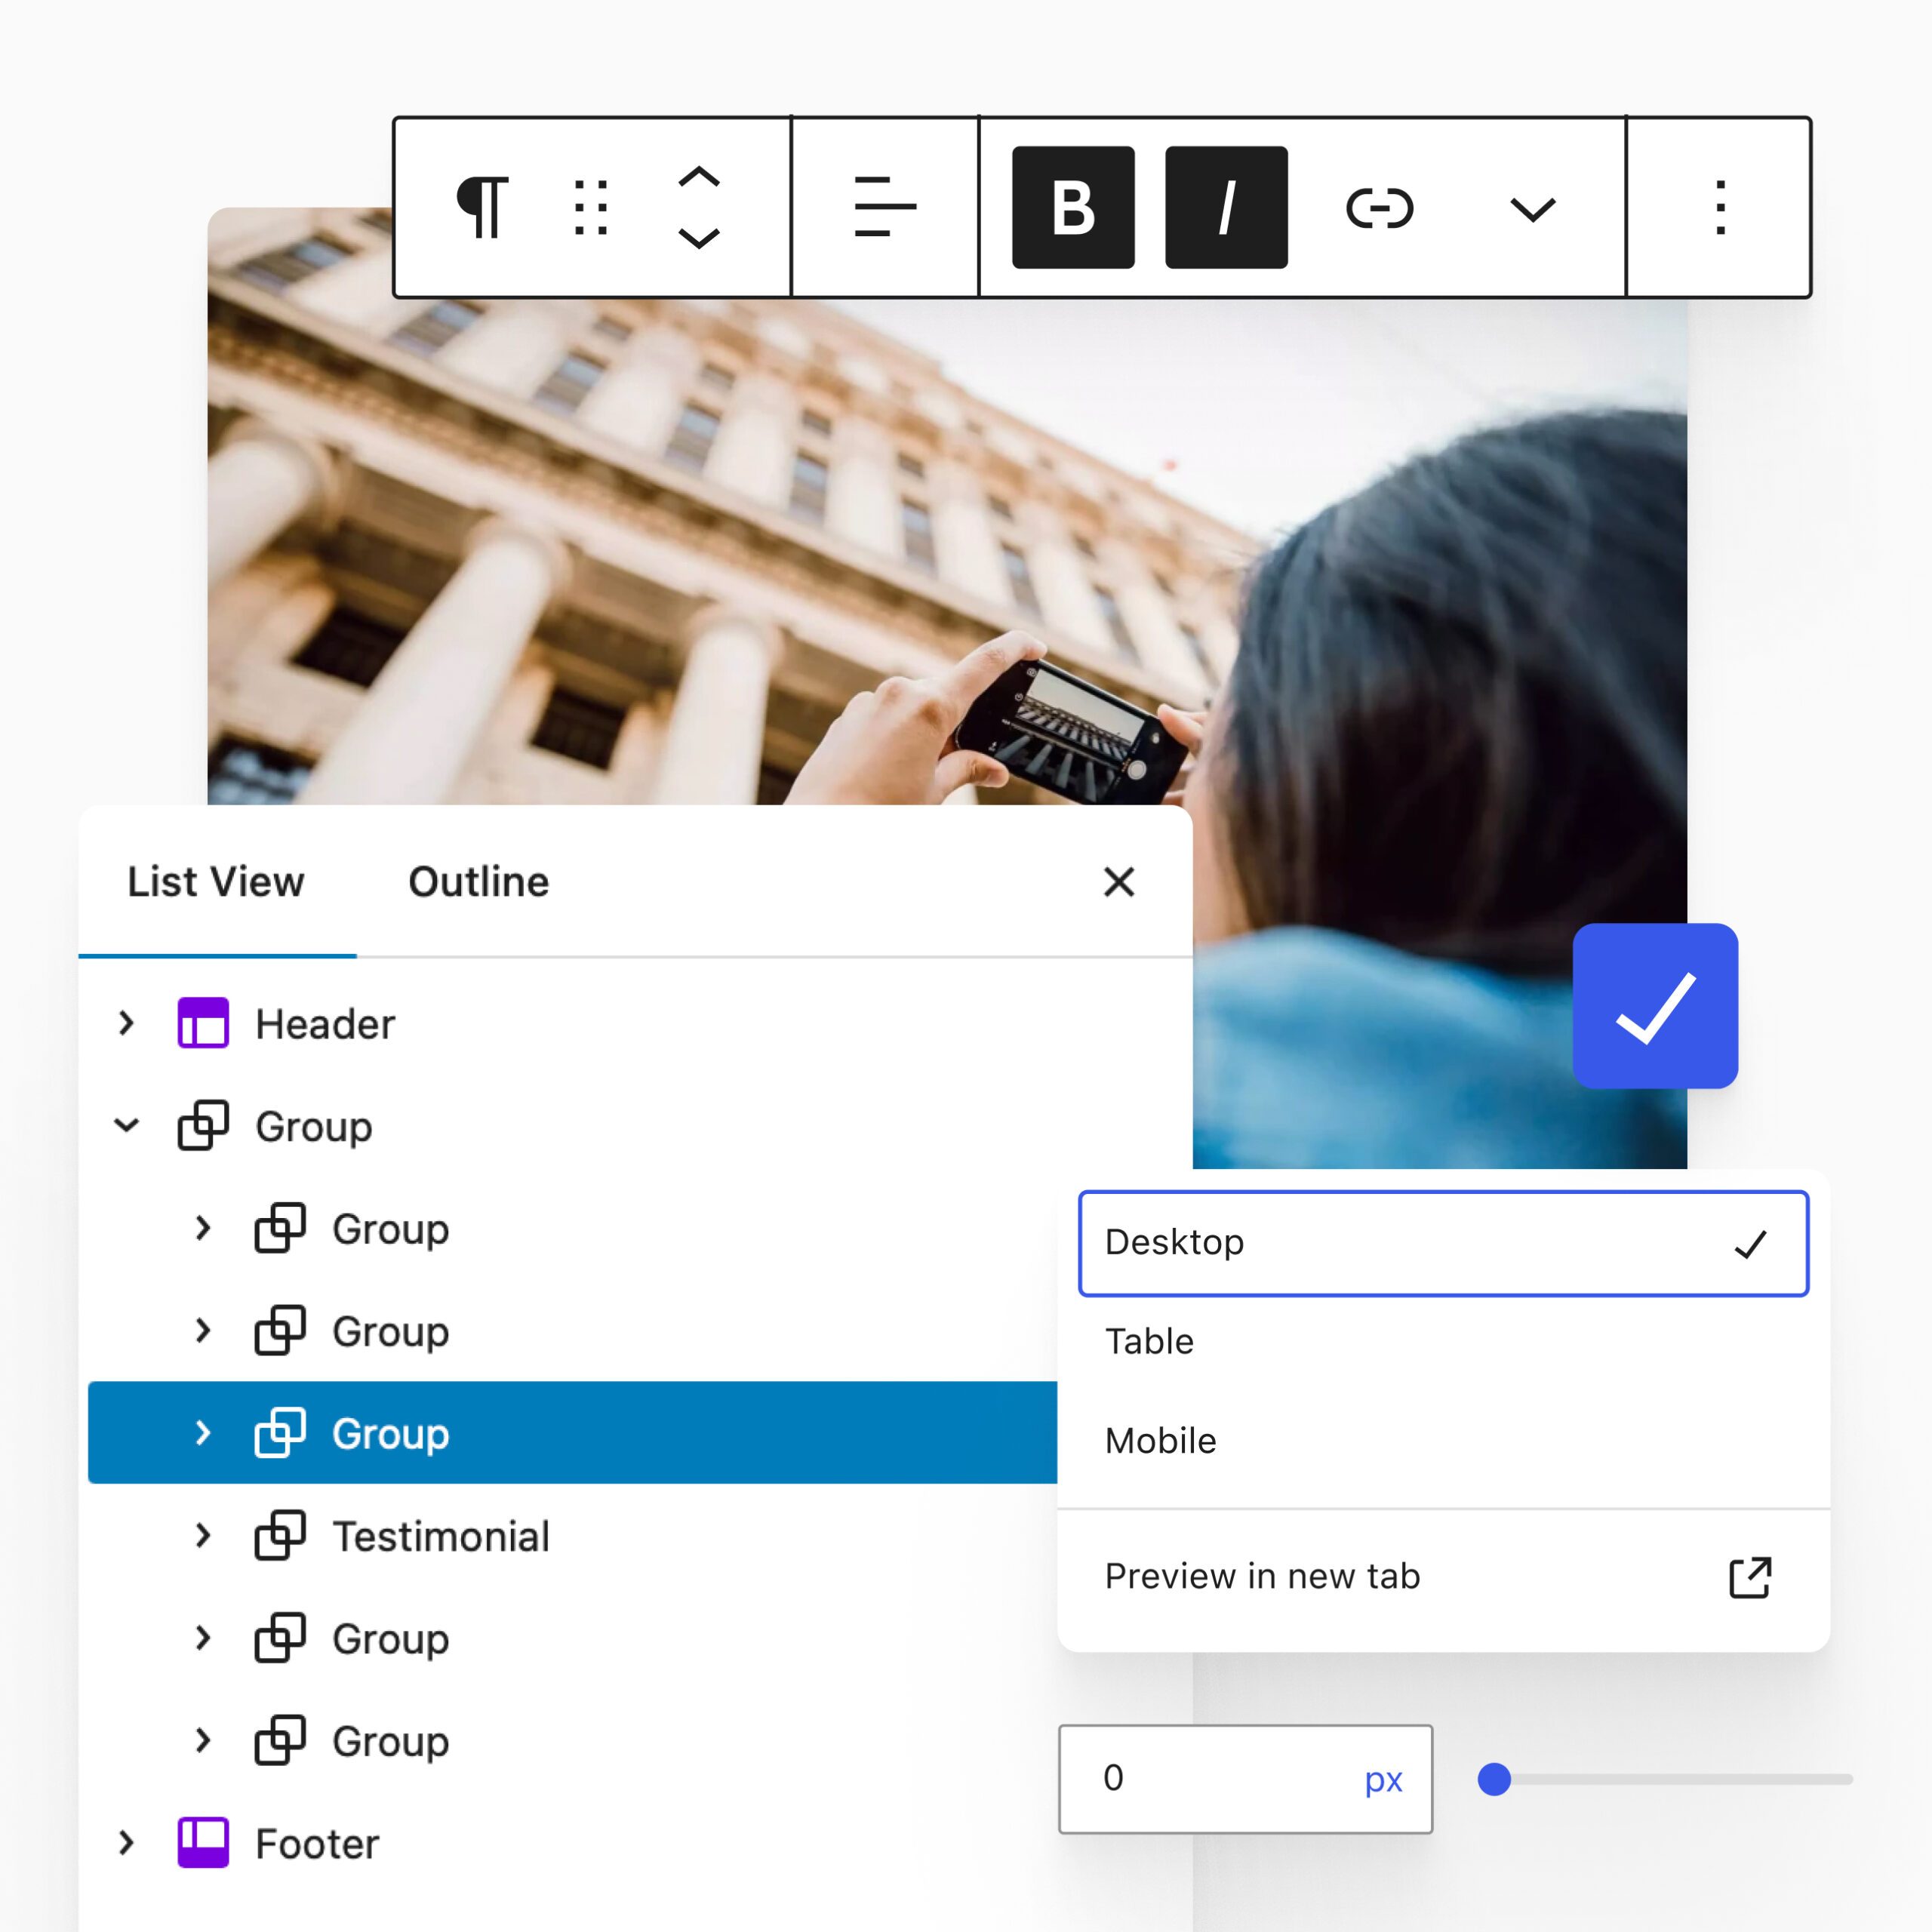This screenshot has width=1932, height=1932.
Task: Click the drag handle dots icon
Action: (x=591, y=207)
